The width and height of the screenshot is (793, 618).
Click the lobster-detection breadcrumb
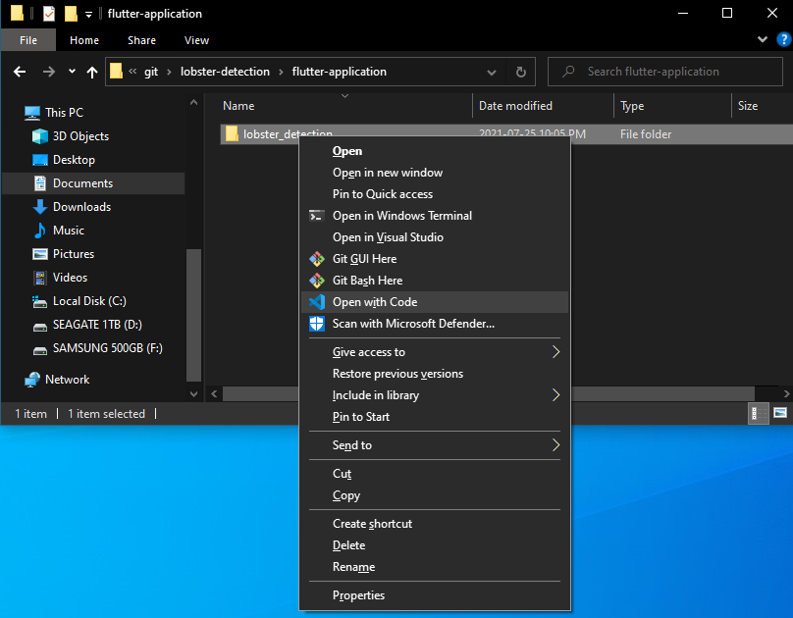pos(225,72)
